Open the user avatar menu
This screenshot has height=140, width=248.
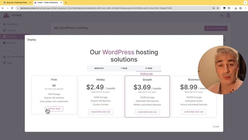(x=228, y=16)
